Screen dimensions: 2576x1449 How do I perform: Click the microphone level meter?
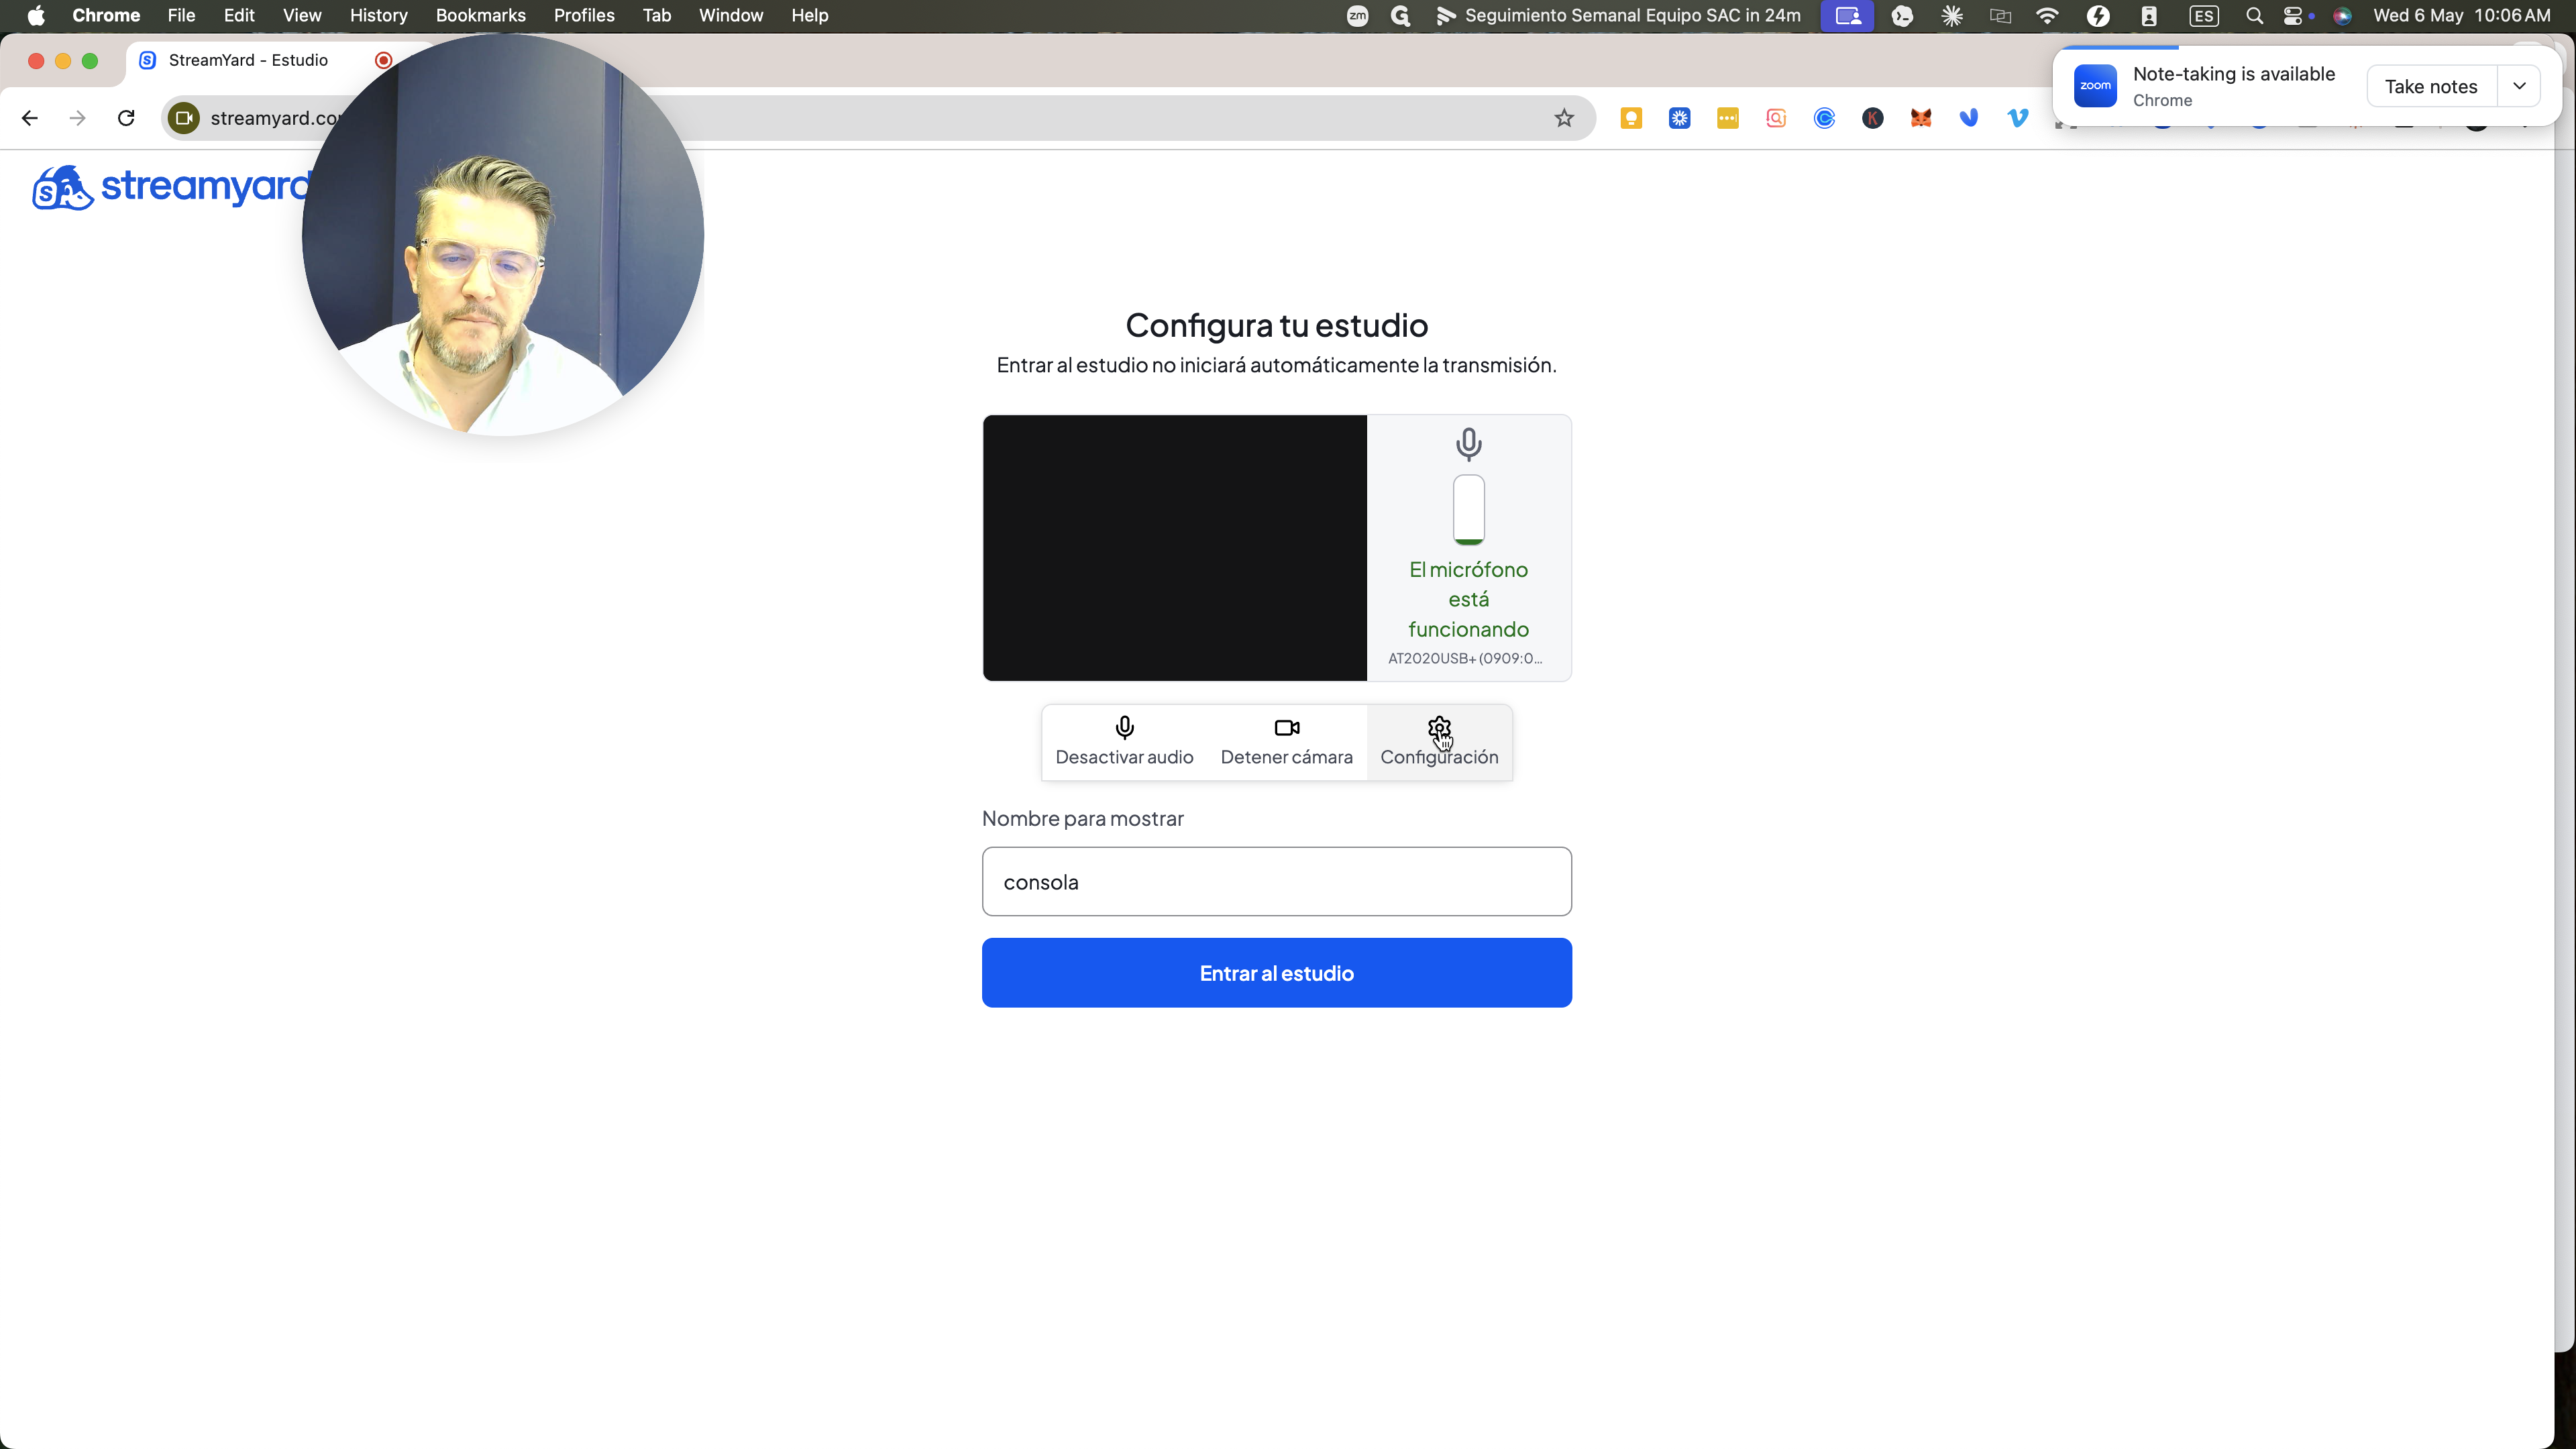(x=1468, y=510)
